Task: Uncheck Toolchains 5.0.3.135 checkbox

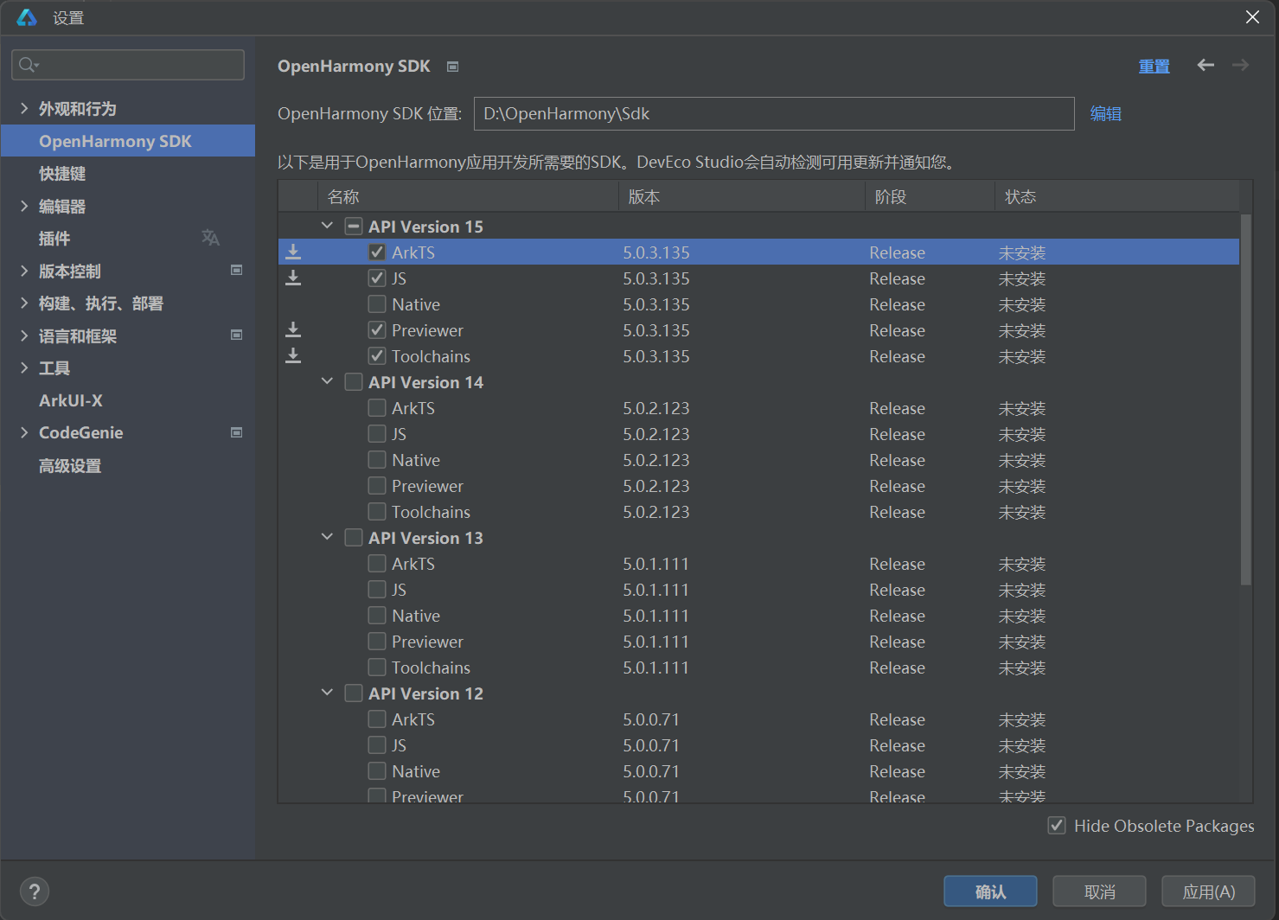Action: [377, 356]
